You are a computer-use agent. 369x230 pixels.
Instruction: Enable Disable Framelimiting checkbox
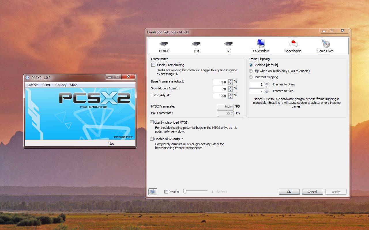tap(153, 65)
